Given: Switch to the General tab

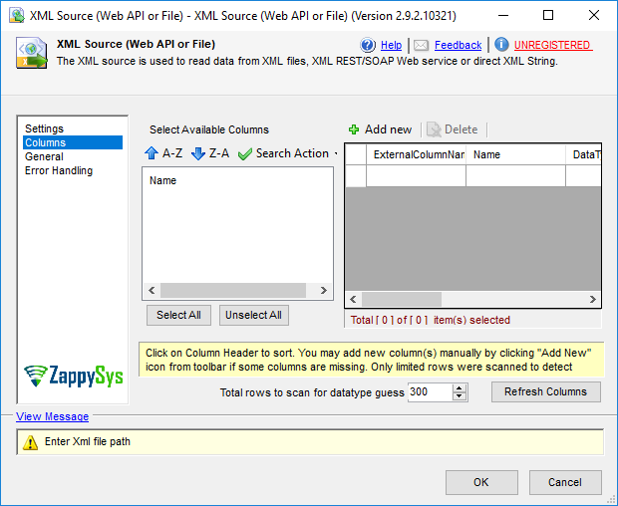Looking at the screenshot, I should click(44, 156).
